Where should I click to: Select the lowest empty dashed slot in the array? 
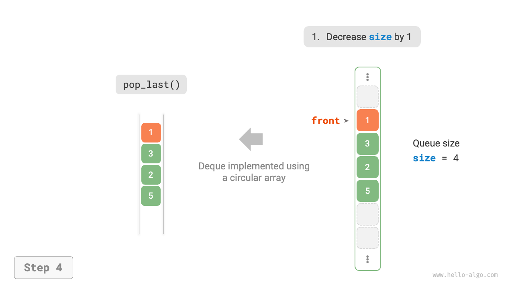pyautogui.click(x=367, y=238)
